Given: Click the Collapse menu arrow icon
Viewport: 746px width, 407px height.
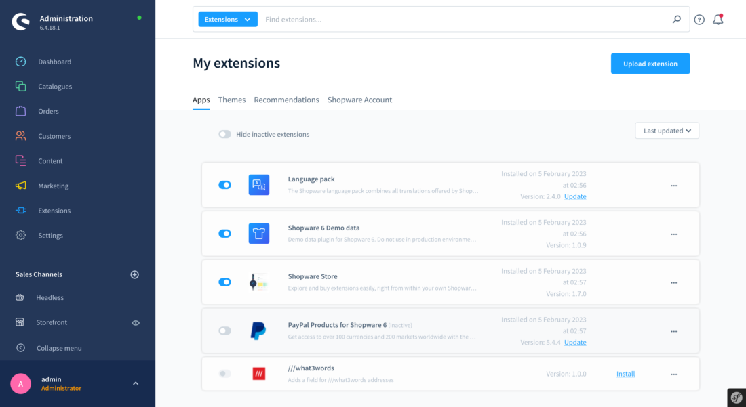Looking at the screenshot, I should pos(20,347).
